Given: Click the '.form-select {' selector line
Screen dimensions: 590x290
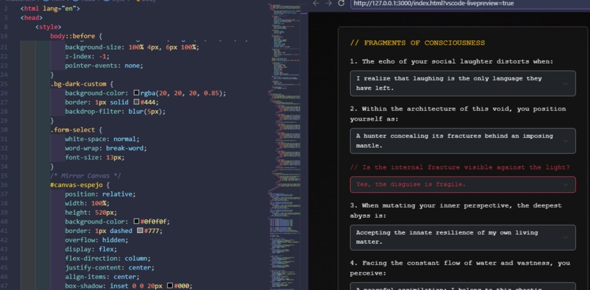Looking at the screenshot, I should click(76, 129).
